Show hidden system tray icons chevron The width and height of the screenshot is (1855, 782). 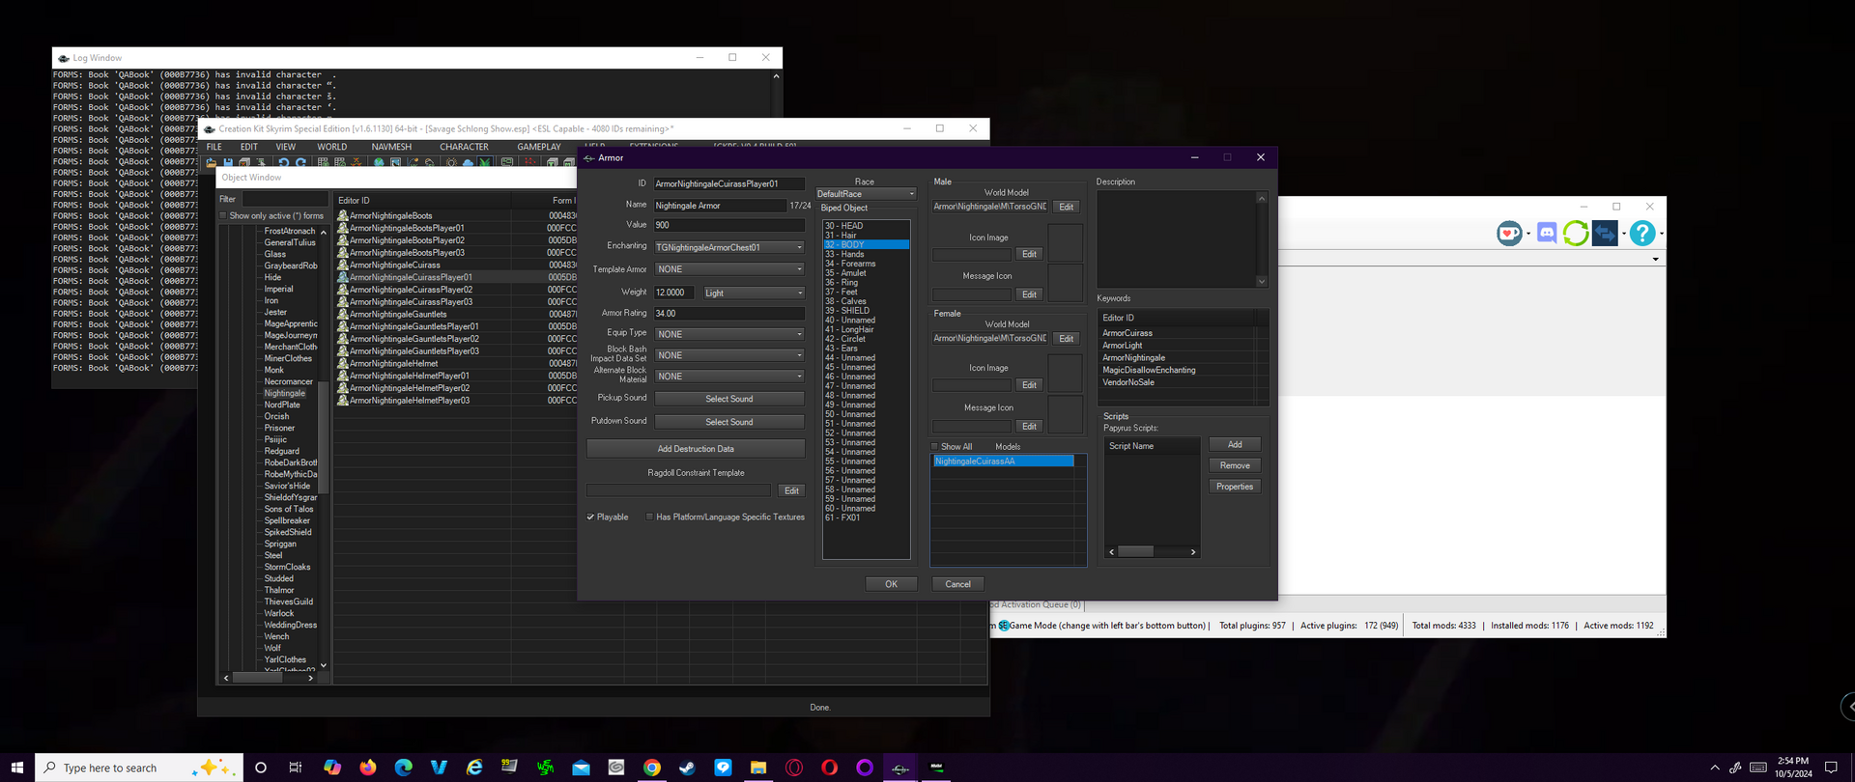pyautogui.click(x=1715, y=768)
